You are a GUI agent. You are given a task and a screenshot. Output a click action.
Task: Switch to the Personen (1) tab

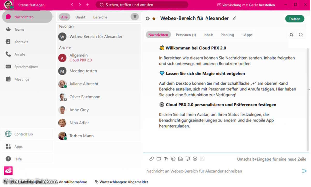(x=186, y=35)
